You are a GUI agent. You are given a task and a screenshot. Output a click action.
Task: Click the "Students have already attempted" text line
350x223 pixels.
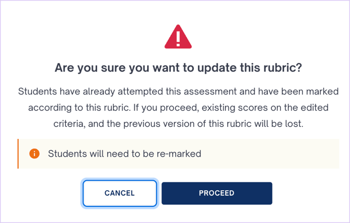pyautogui.click(x=178, y=91)
